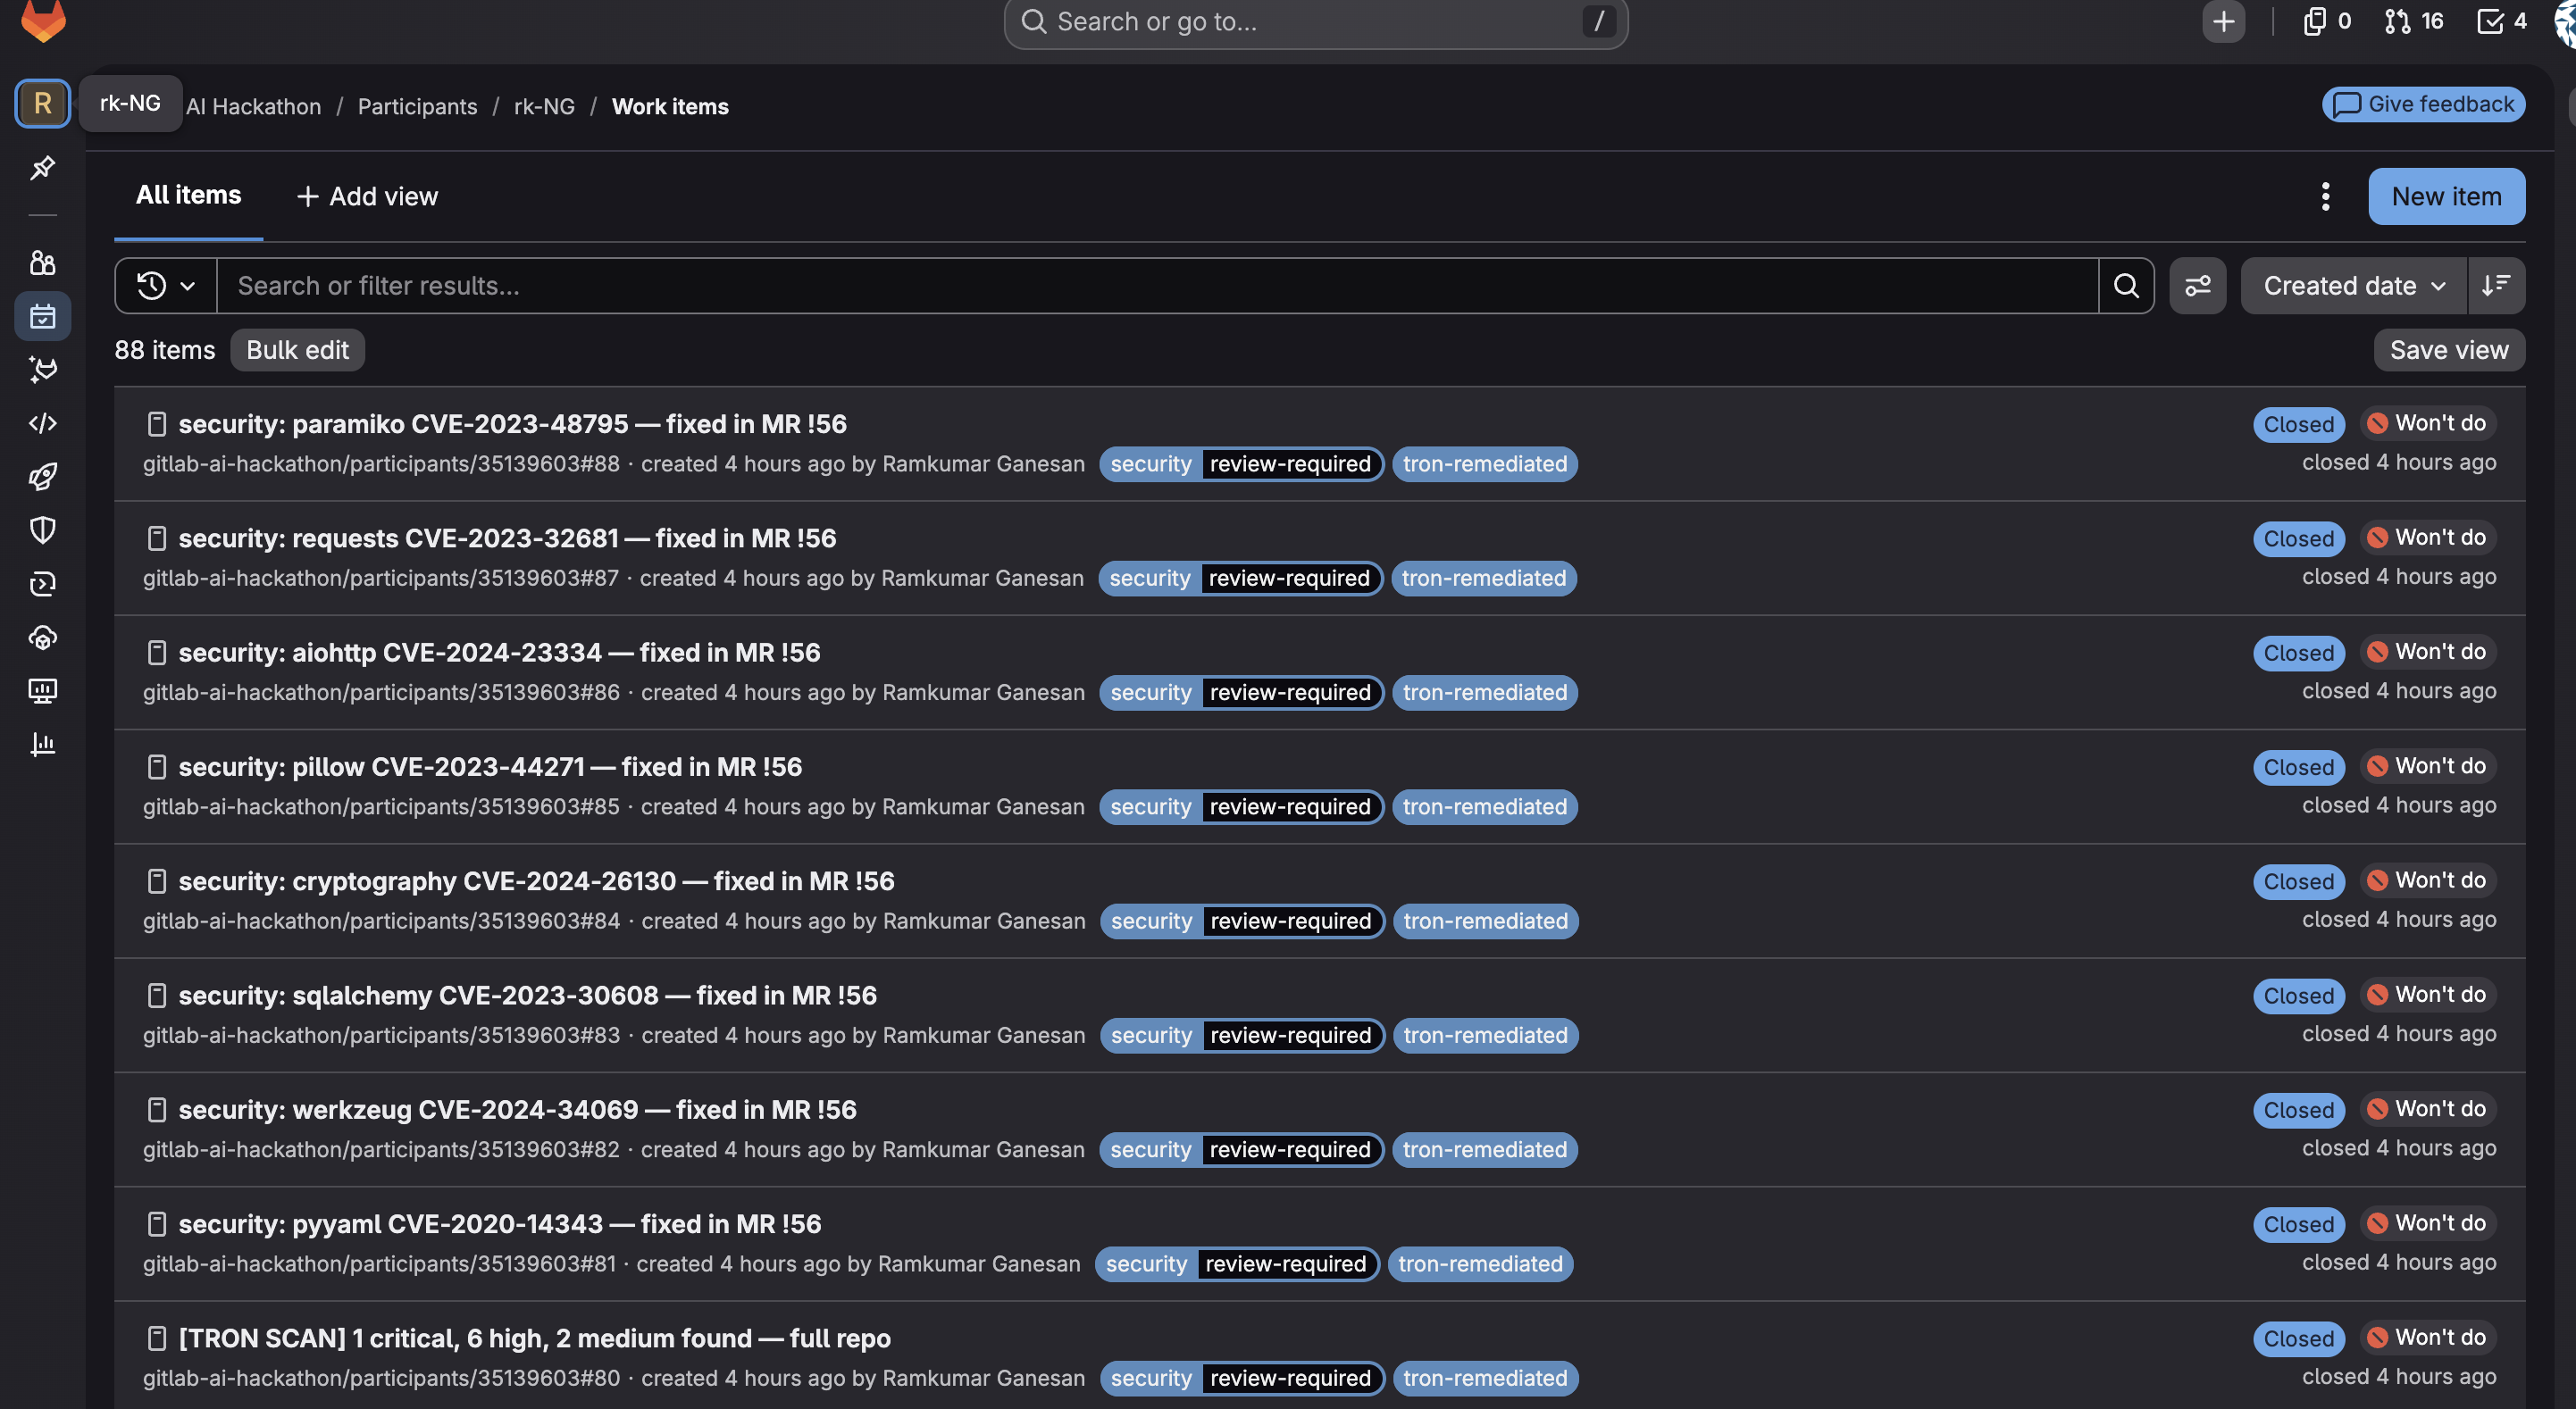Expand the recent searches history dropdown
Screen dimensions: 2576x1409
(165, 286)
